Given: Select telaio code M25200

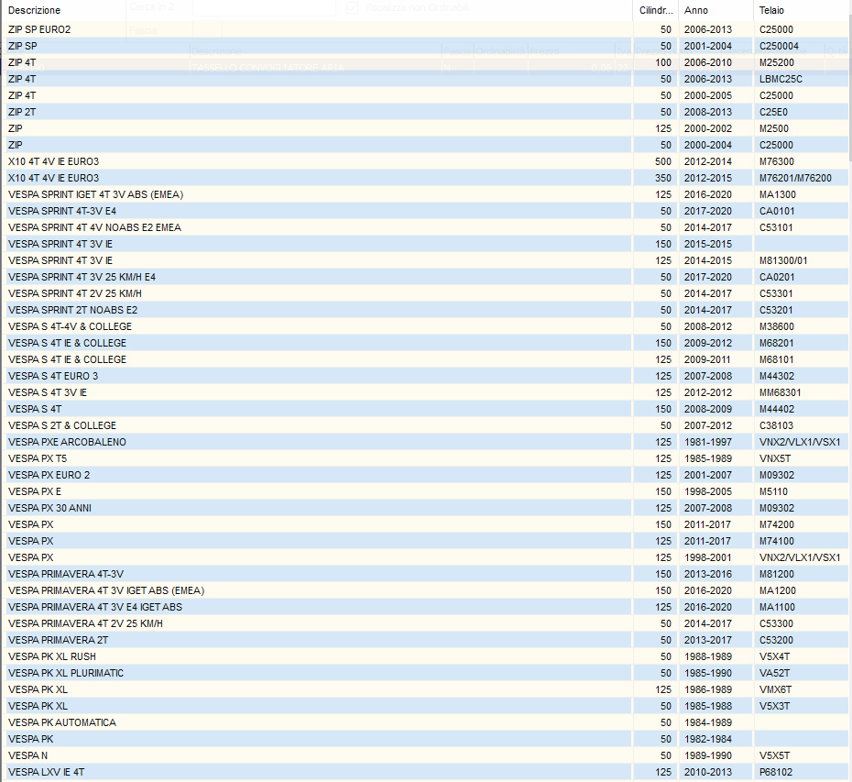Looking at the screenshot, I should coord(777,62).
